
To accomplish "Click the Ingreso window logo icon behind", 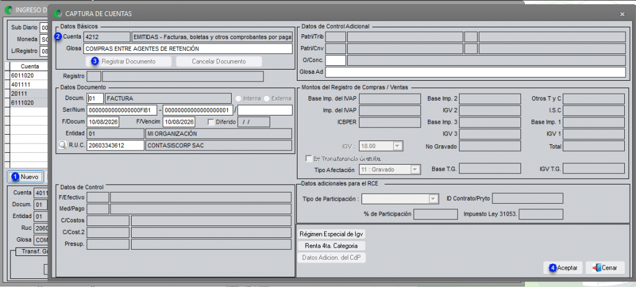I will point(8,10).
